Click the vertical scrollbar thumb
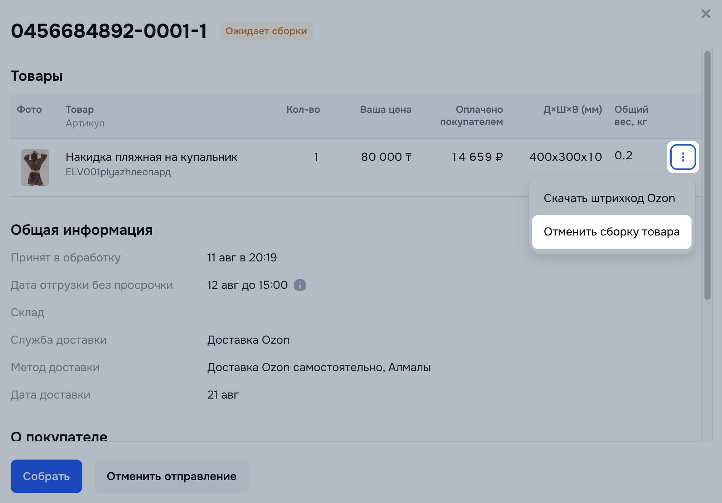Viewport: 722px width, 503px height. pyautogui.click(x=708, y=175)
